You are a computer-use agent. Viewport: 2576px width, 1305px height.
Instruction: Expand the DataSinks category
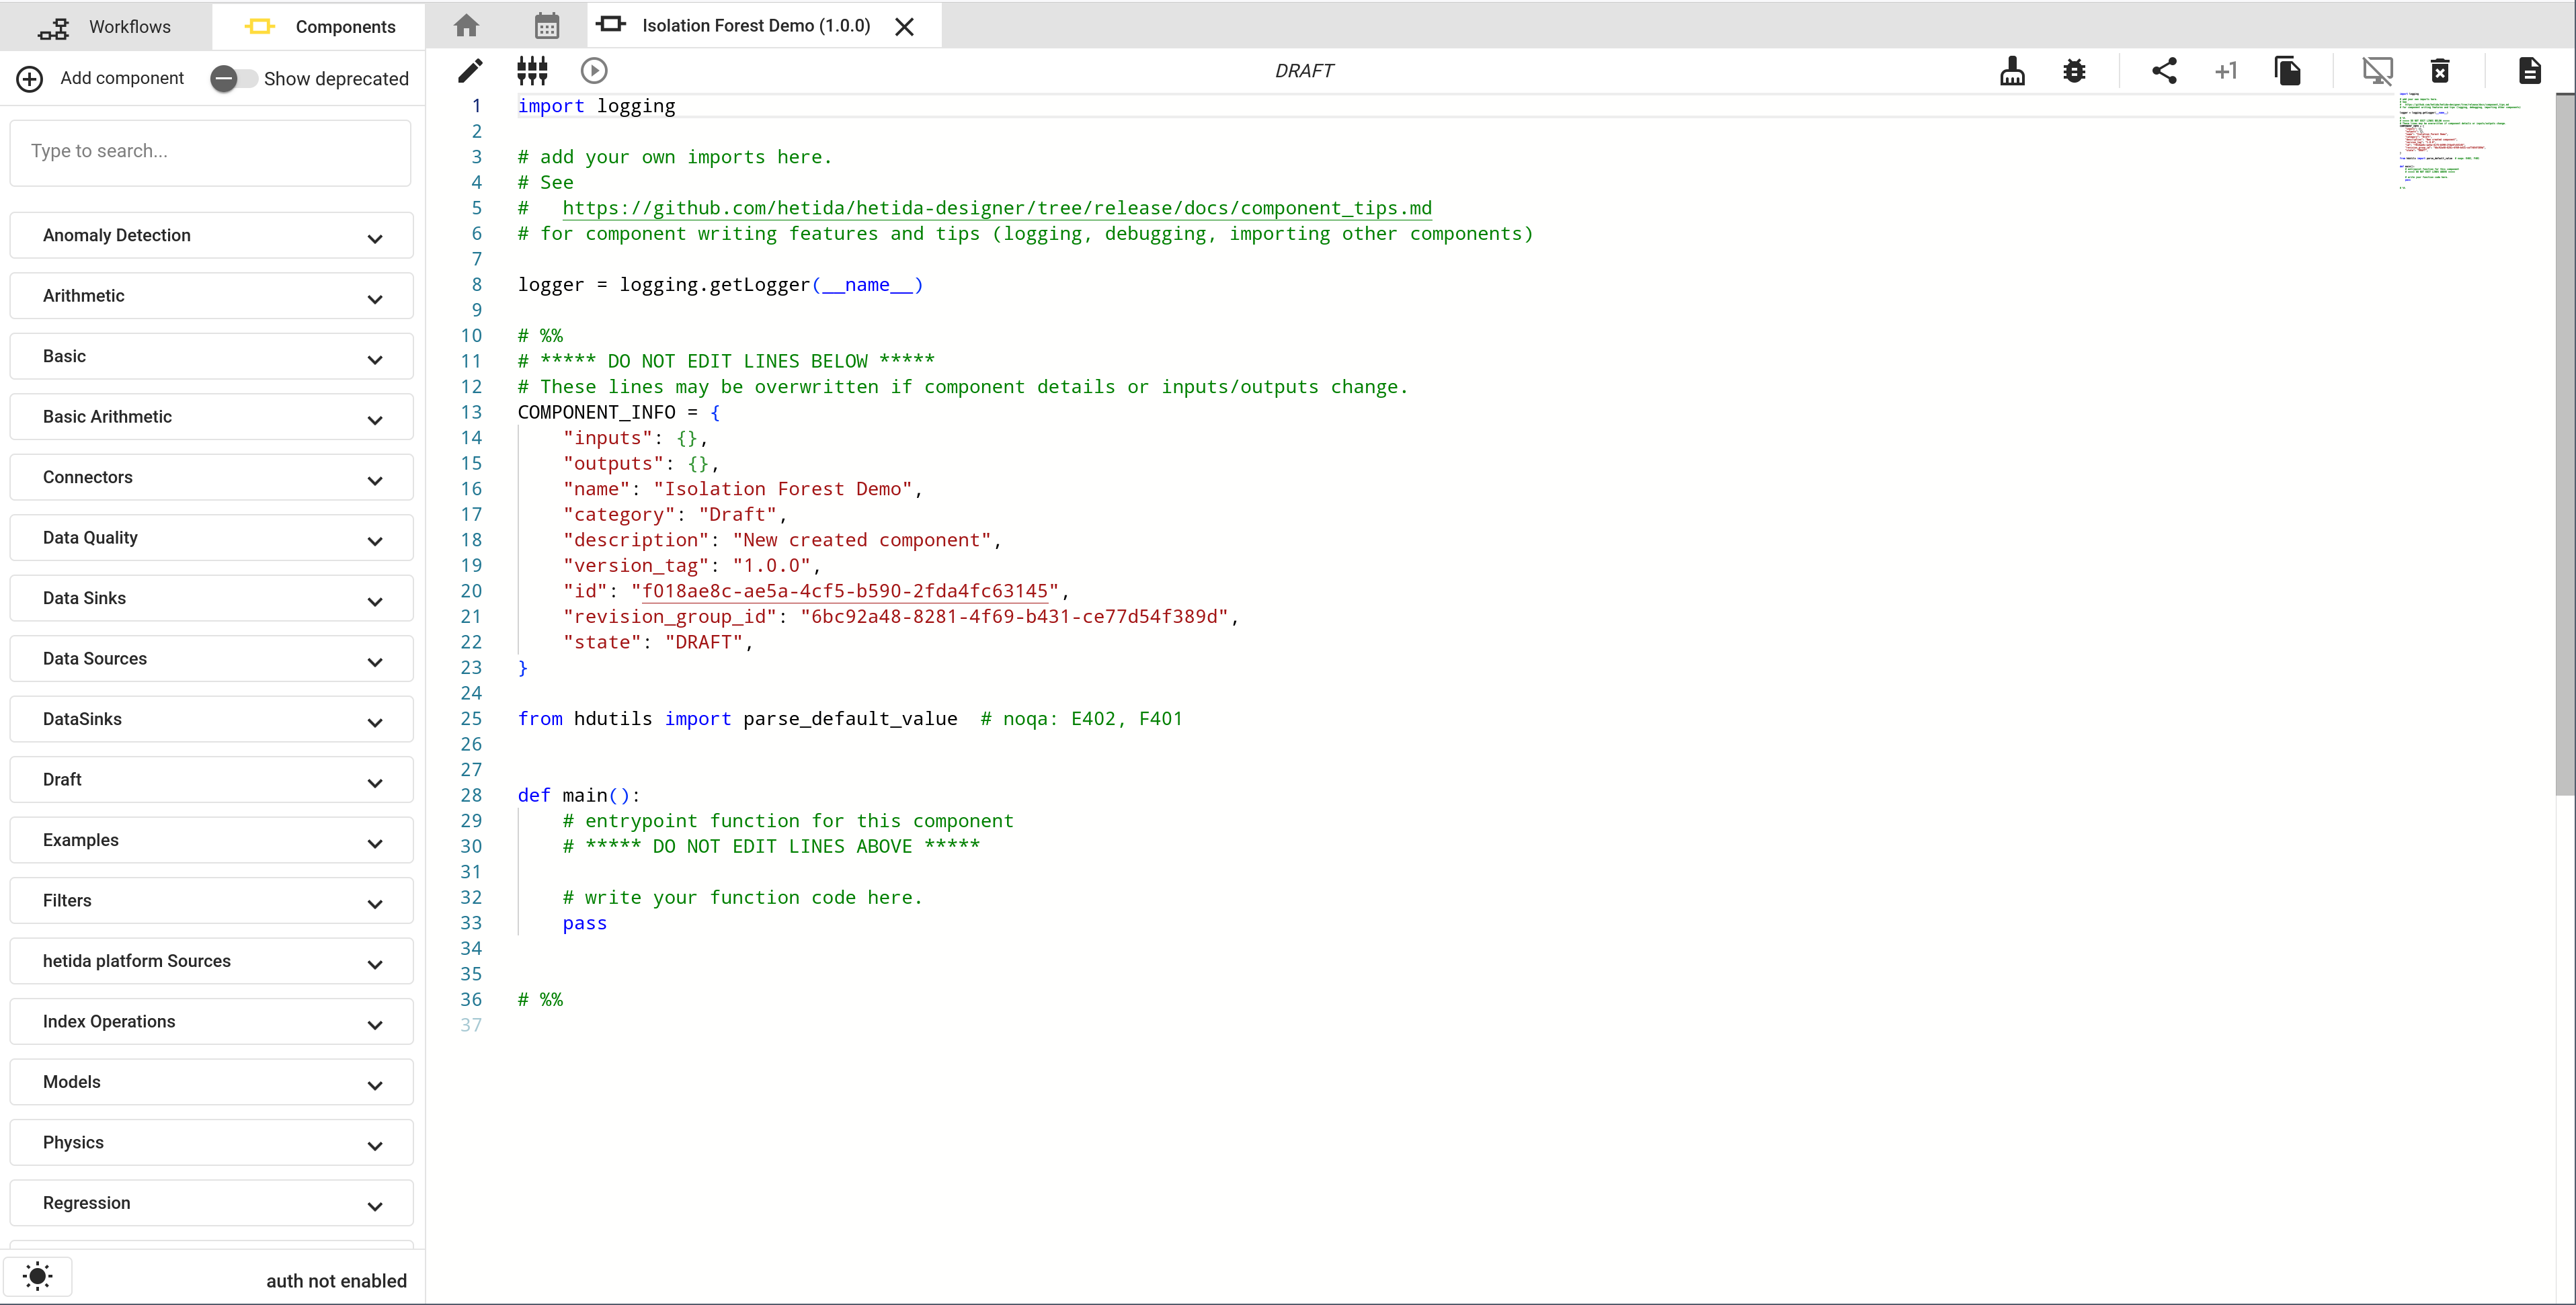coord(211,719)
